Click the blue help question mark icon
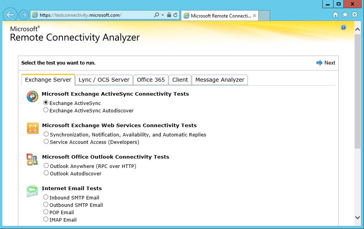 click(x=343, y=27)
